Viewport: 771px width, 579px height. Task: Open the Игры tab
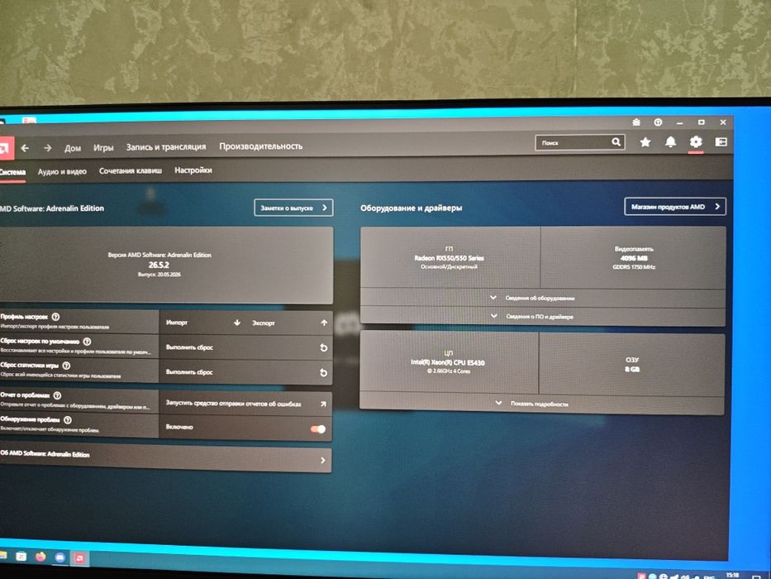[x=103, y=147]
